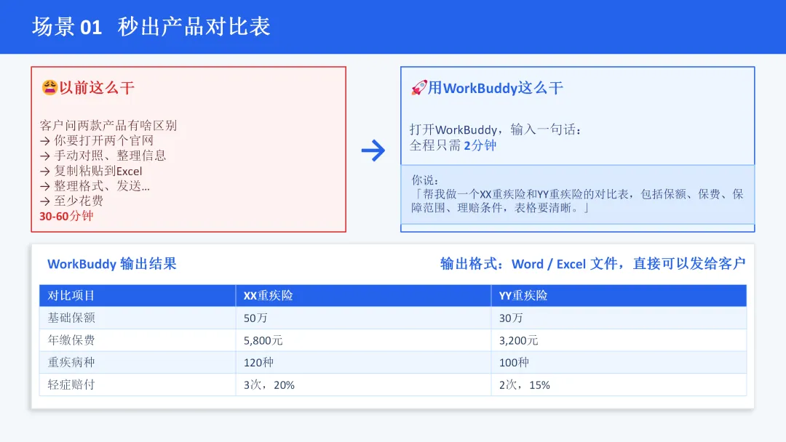Click the label '你说：'
Screen dimensions: 786x442
[x=425, y=180]
